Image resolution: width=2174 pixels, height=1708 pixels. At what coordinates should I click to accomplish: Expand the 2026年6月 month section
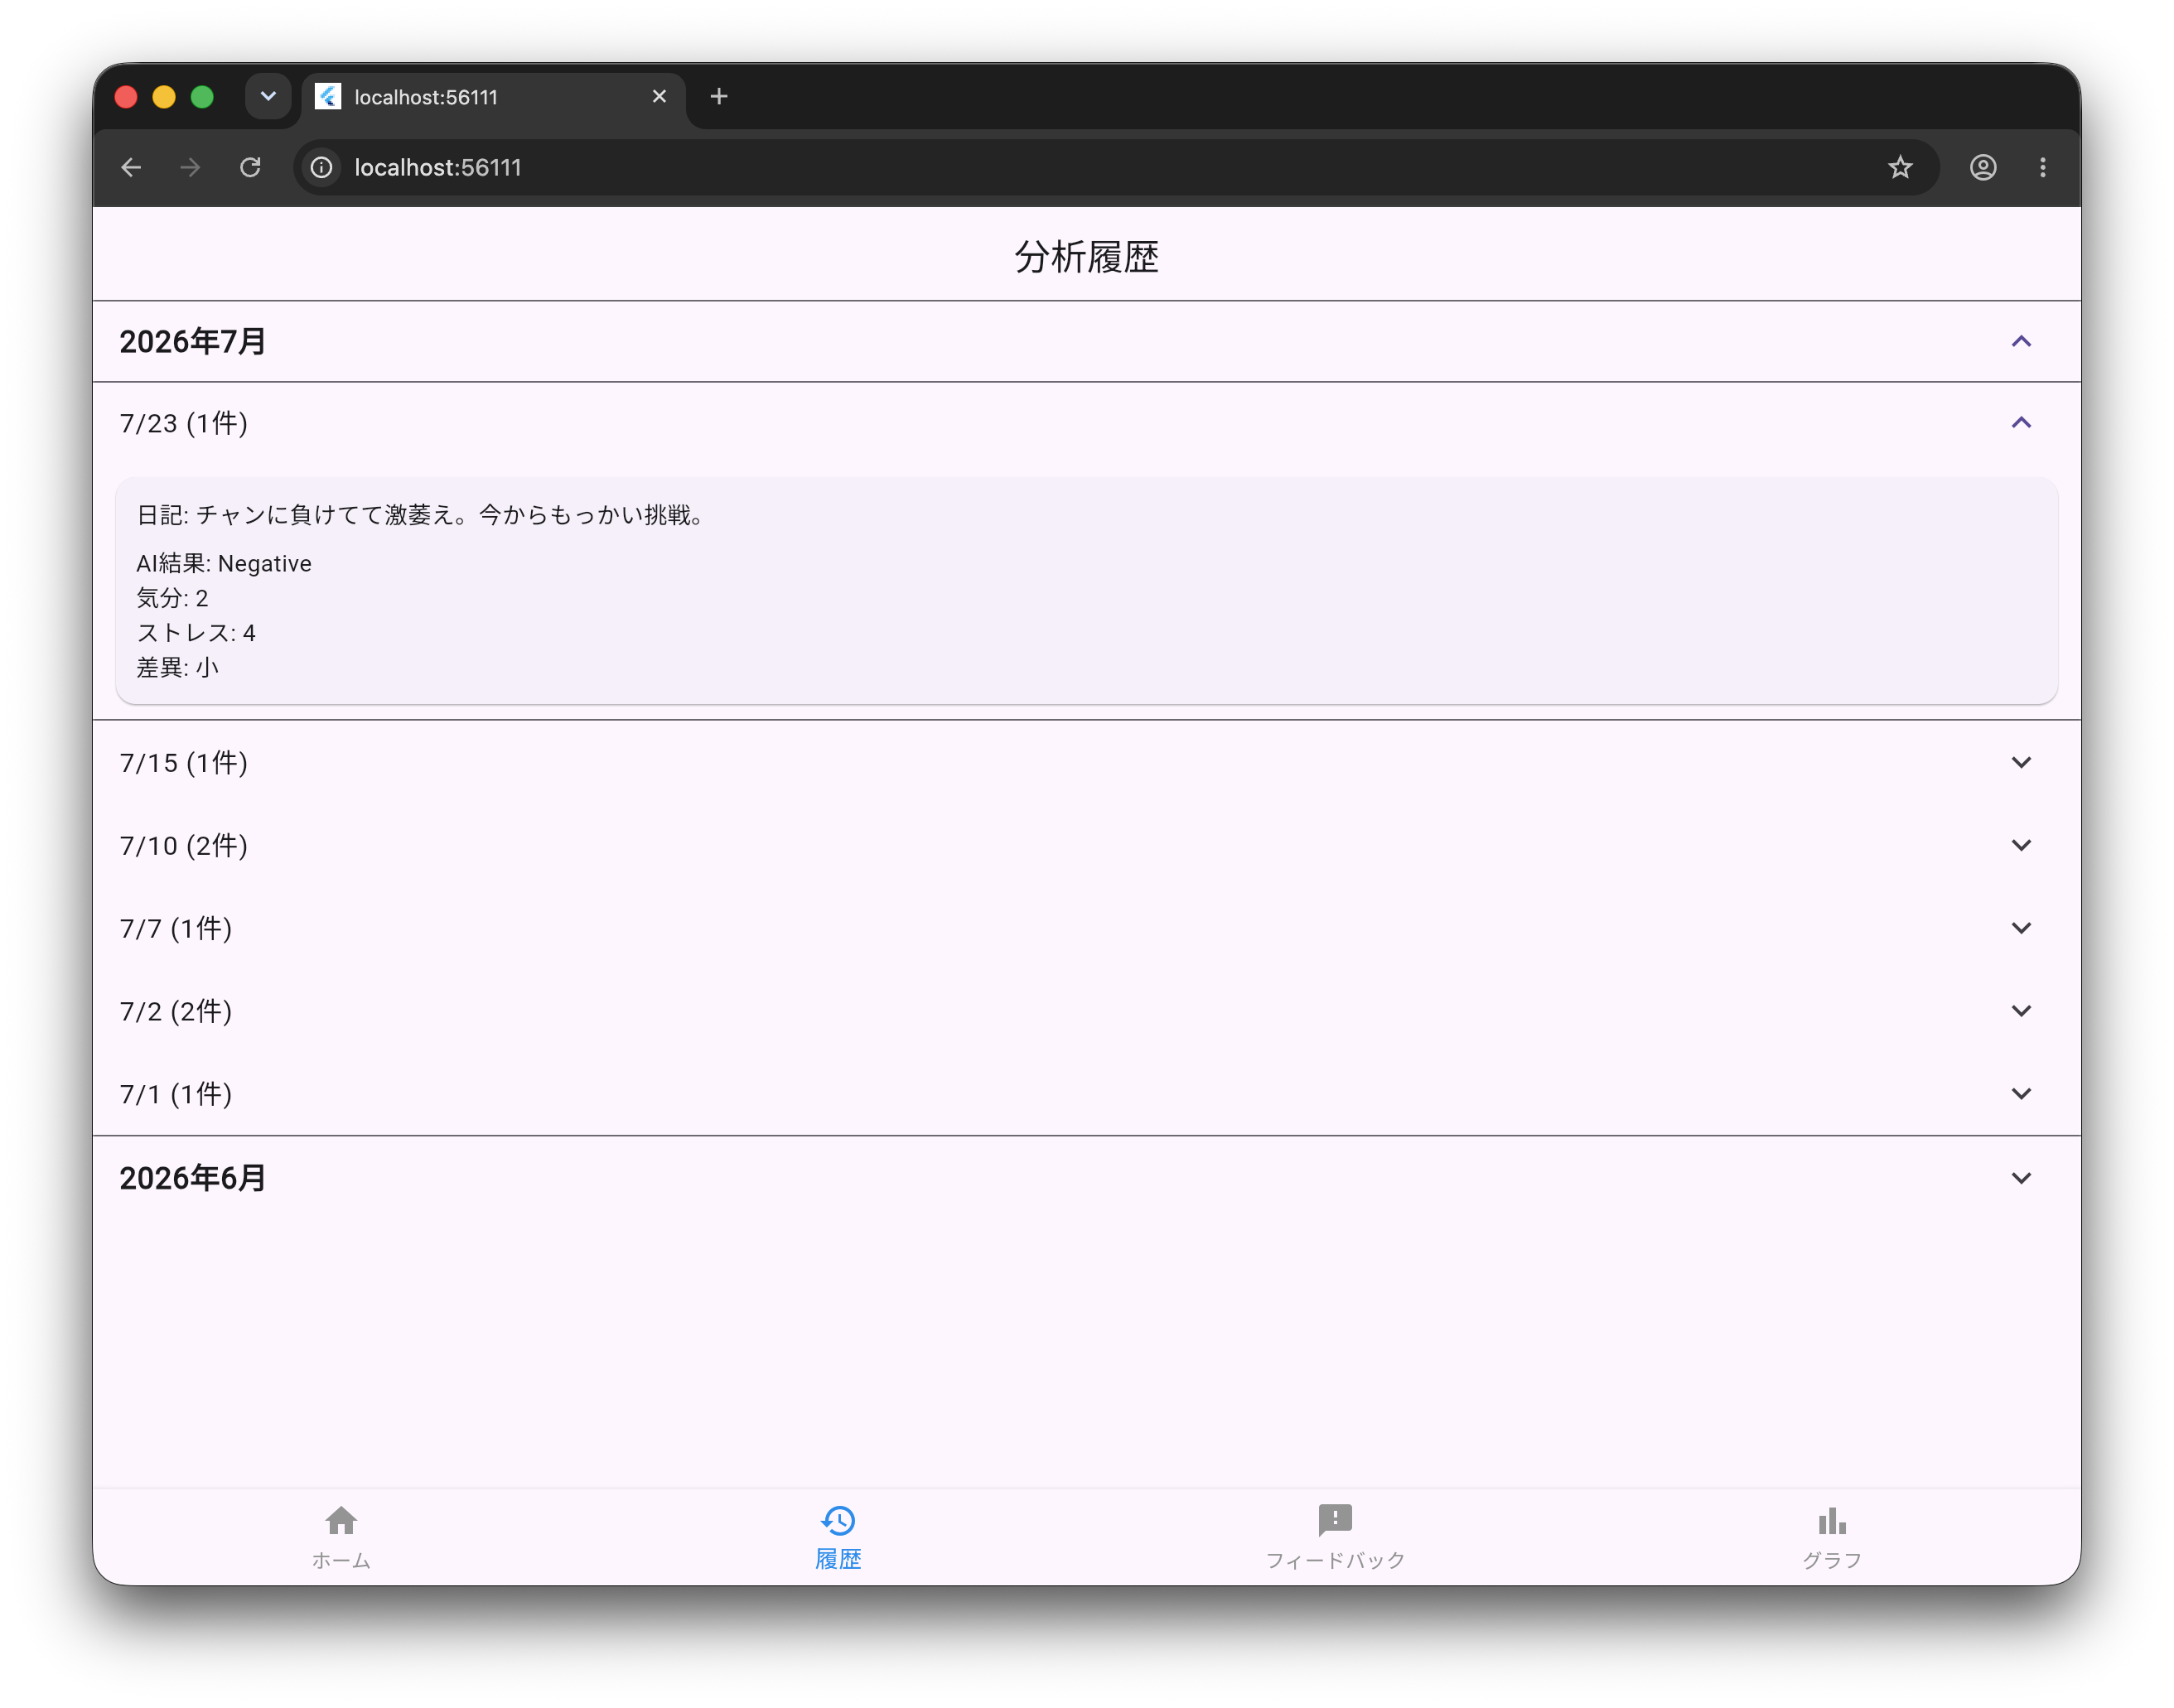tap(2021, 1178)
